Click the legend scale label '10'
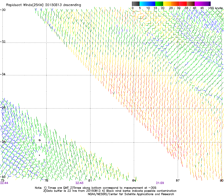 coord(148,8)
